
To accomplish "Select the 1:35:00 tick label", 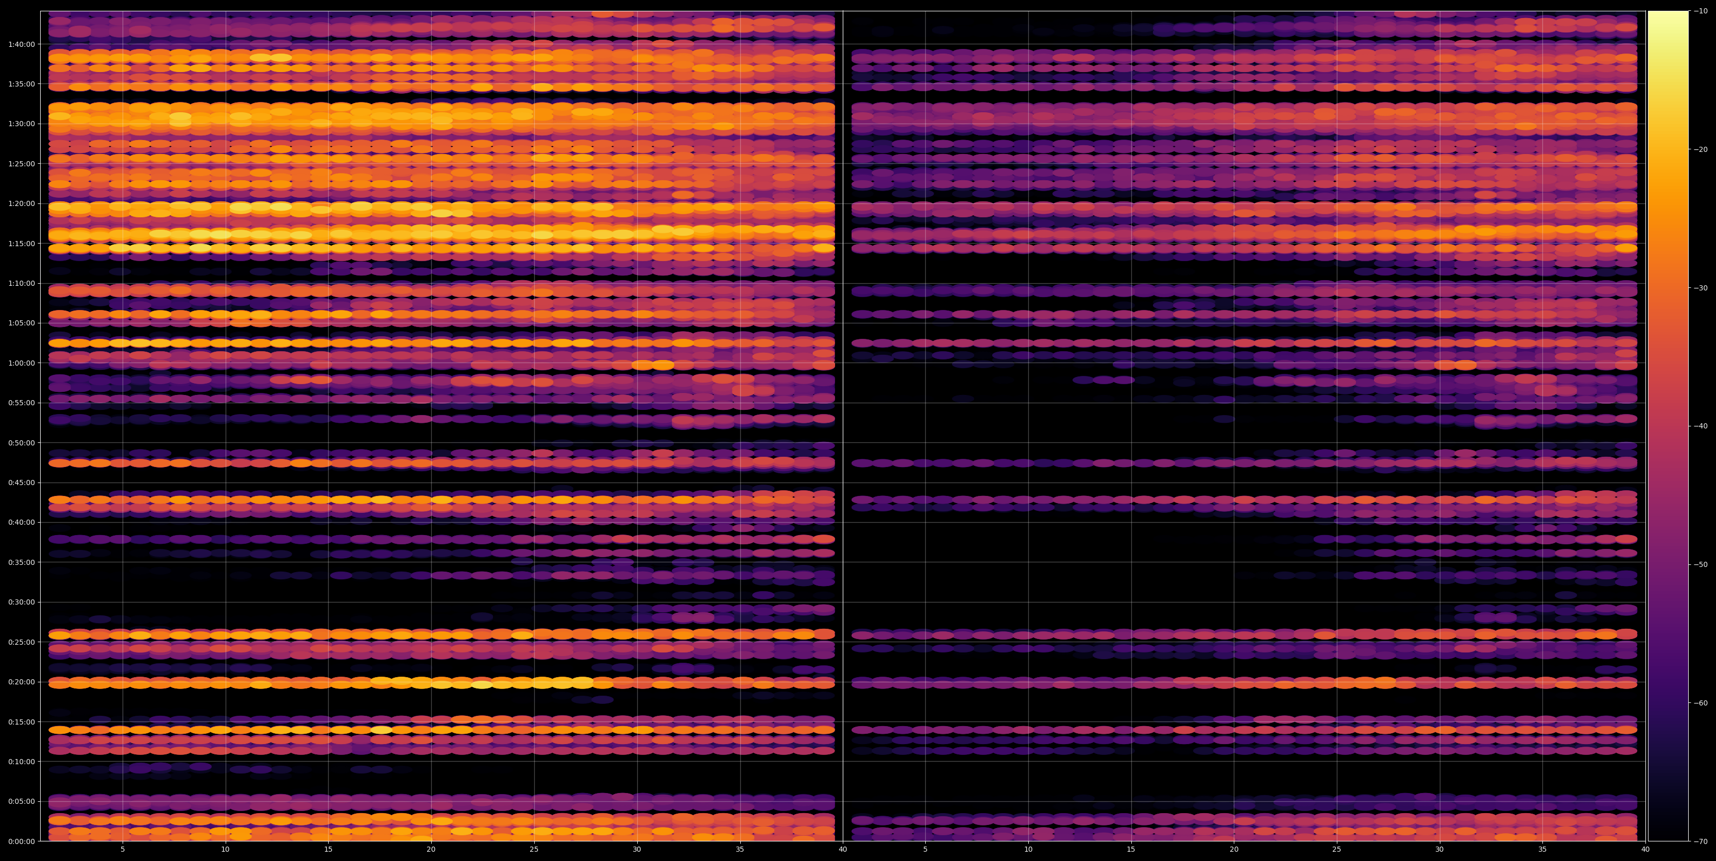I will tap(21, 84).
